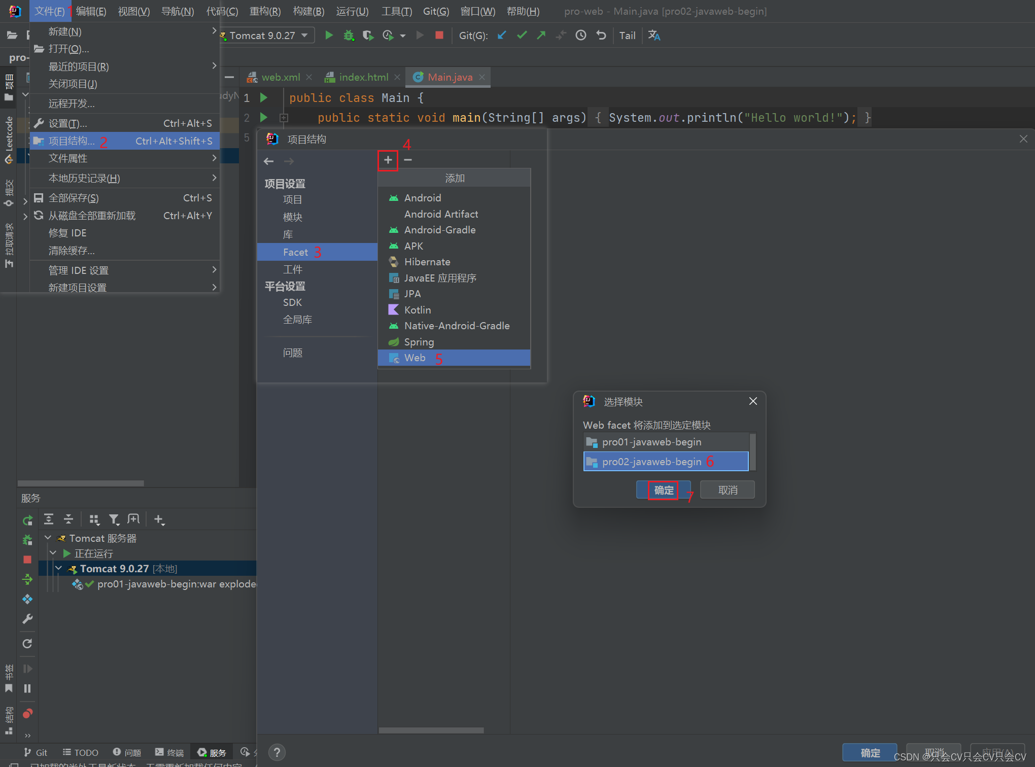Open the translate icon in toolbar
1035x767 pixels.
[654, 35]
